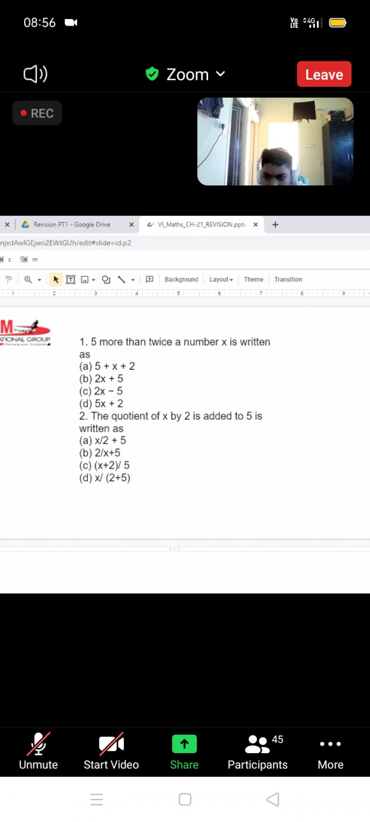Open the participant's video thumbnail

tap(275, 141)
